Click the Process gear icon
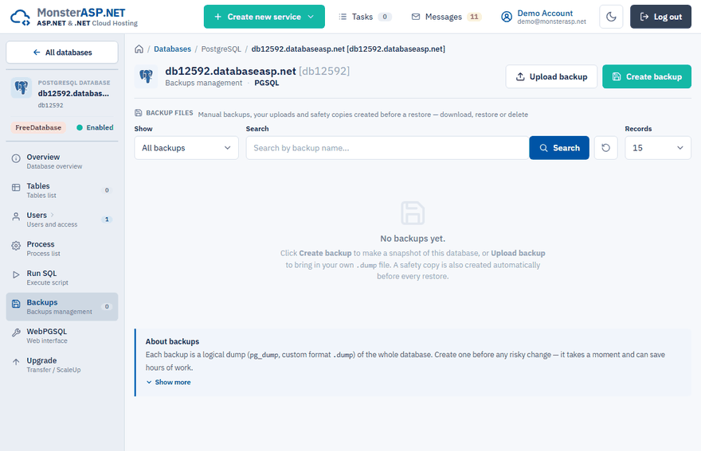The width and height of the screenshot is (701, 451). (x=16, y=246)
